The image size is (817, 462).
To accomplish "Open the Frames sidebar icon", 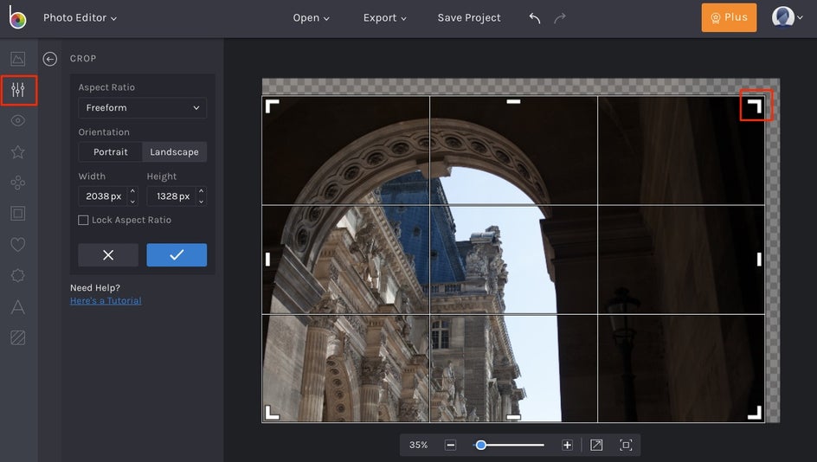I will pos(18,214).
